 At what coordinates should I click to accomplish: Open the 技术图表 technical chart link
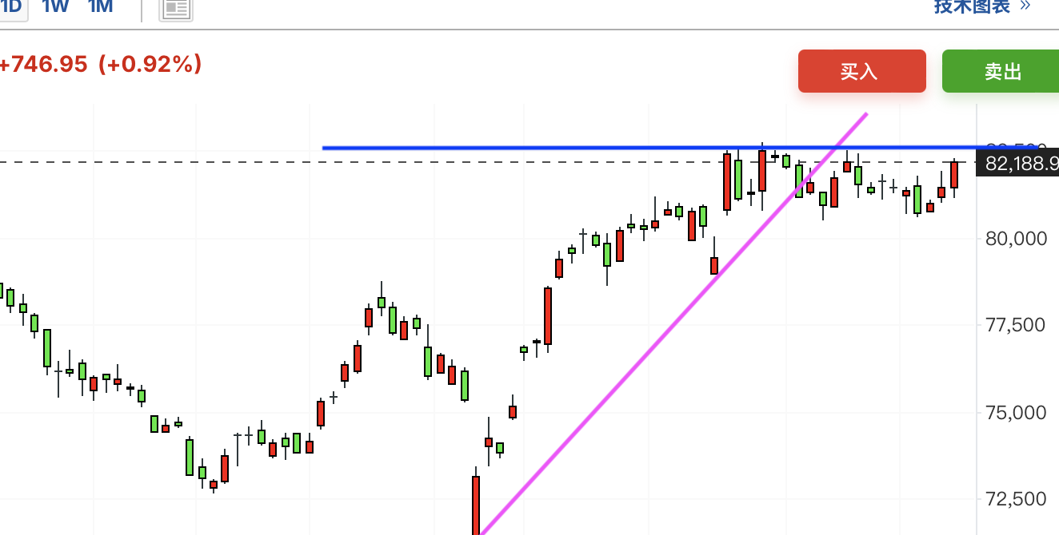coord(972,7)
